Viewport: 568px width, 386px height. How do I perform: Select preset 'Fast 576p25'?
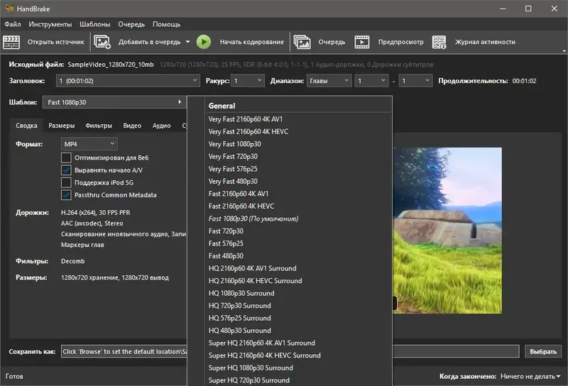pyautogui.click(x=226, y=243)
